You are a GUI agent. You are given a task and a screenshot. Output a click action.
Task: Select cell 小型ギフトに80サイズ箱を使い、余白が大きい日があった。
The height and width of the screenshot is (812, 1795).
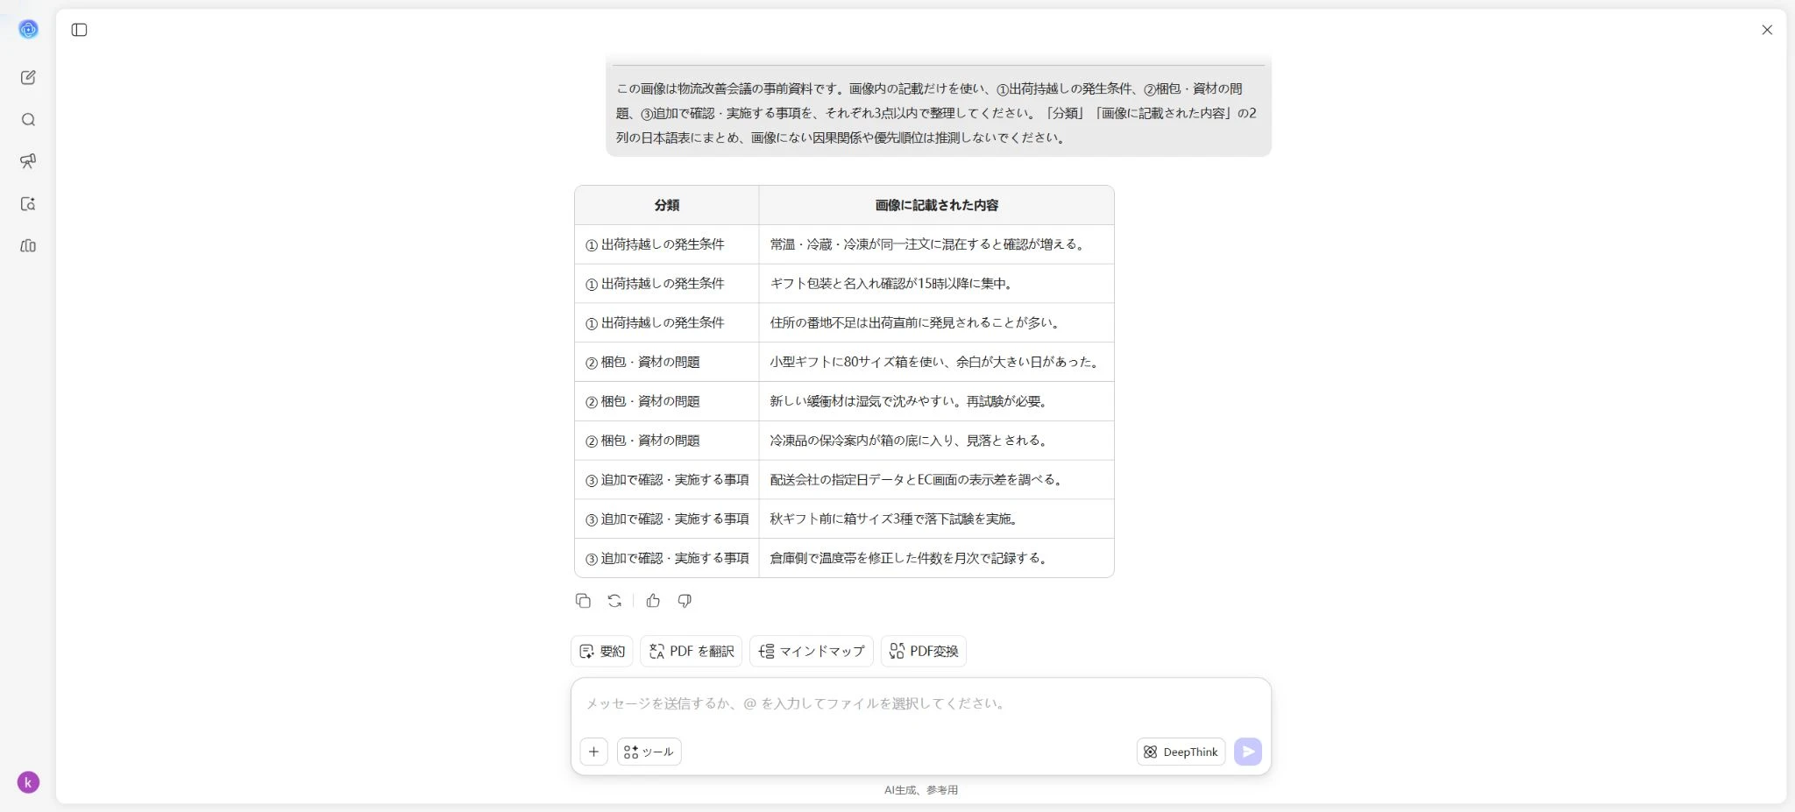point(937,362)
